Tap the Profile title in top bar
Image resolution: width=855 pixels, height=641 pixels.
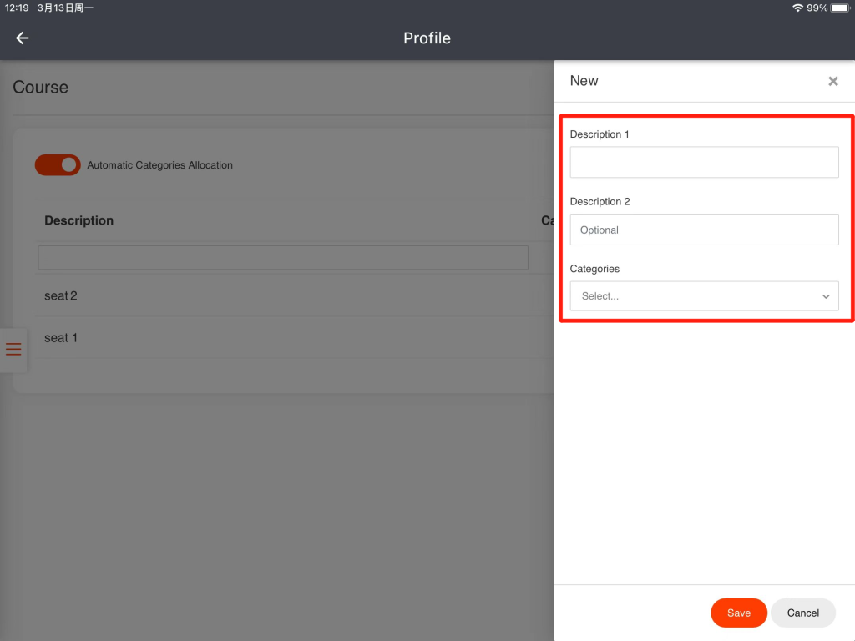pyautogui.click(x=427, y=38)
